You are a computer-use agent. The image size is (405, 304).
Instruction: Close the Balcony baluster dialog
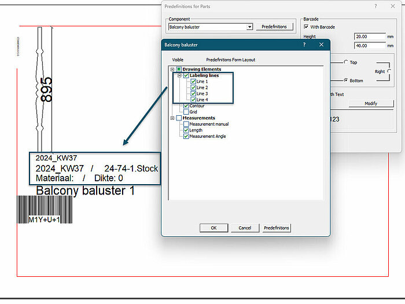point(321,45)
